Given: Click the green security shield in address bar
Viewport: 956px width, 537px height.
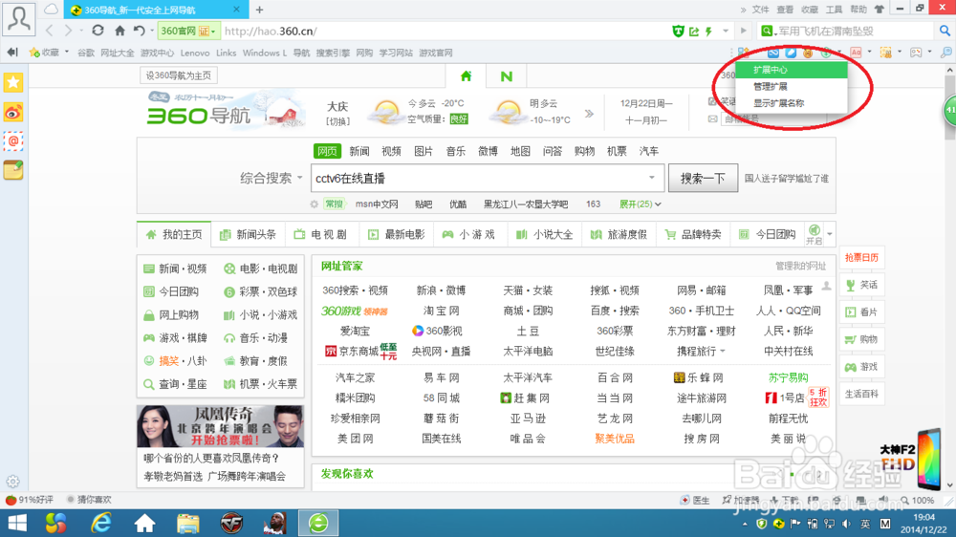Looking at the screenshot, I should pos(678,32).
